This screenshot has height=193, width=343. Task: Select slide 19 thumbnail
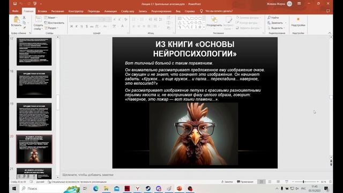point(34,117)
